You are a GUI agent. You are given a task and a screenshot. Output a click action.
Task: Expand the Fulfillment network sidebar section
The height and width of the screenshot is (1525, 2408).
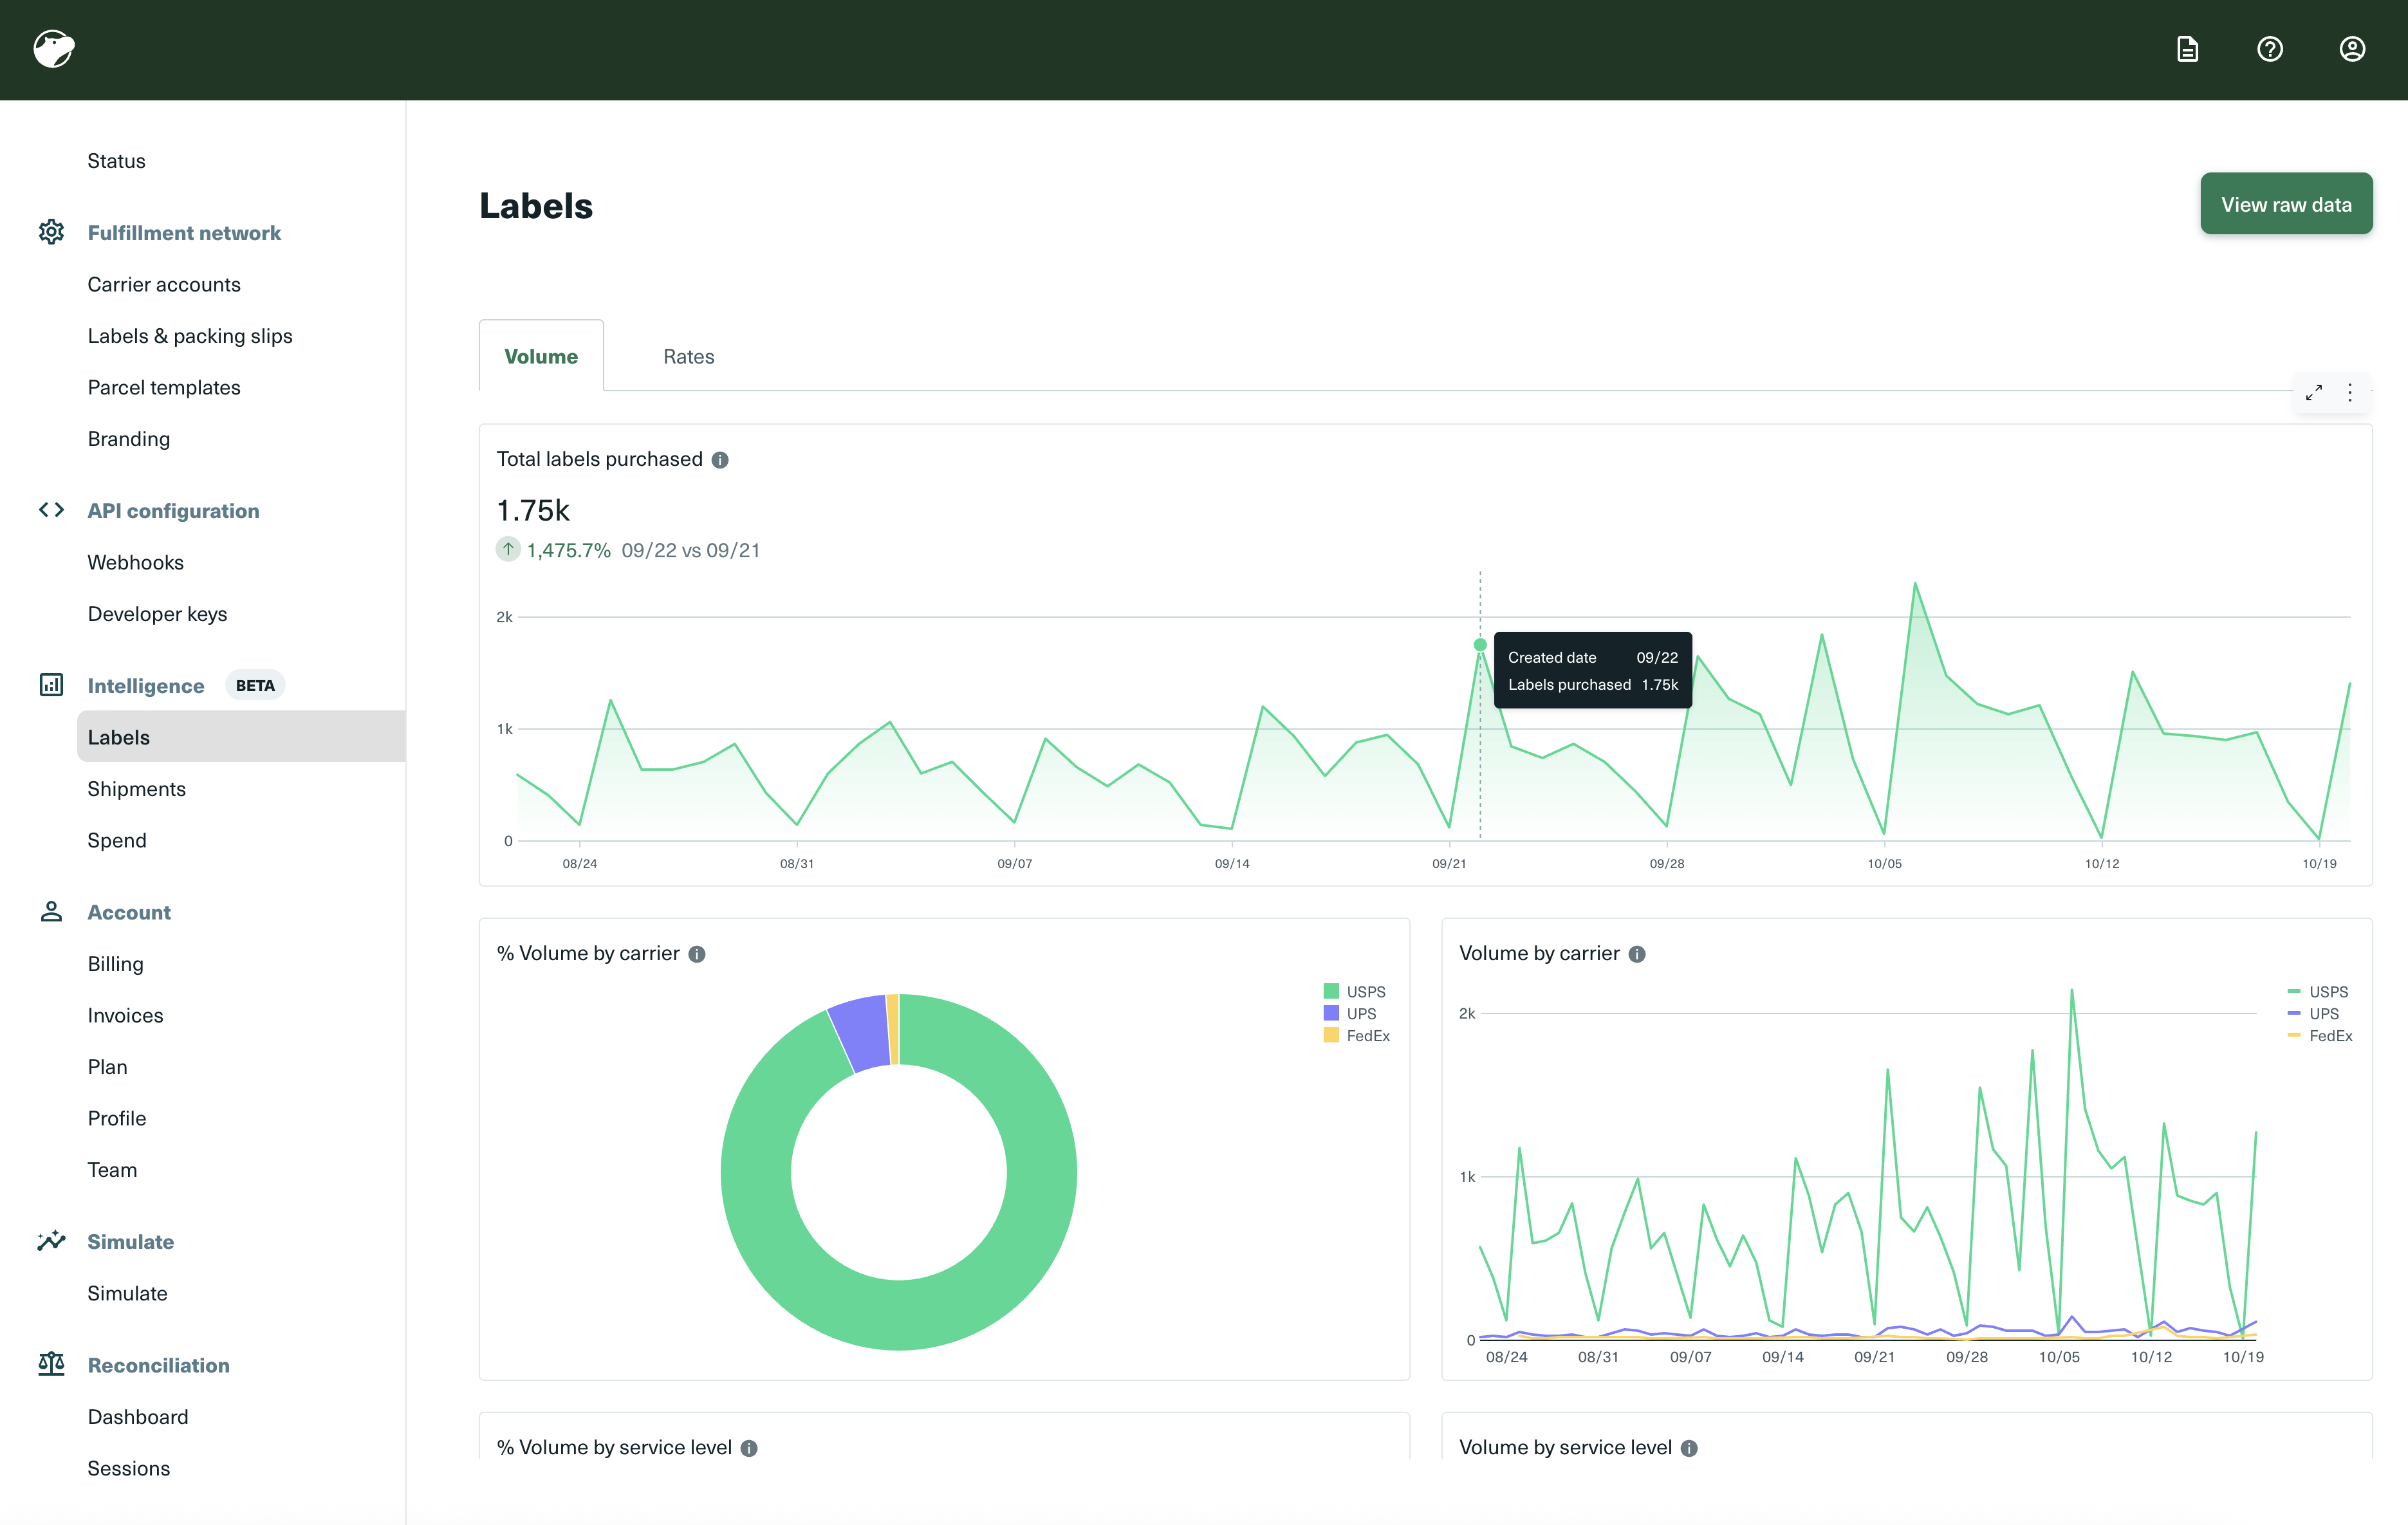click(x=184, y=233)
